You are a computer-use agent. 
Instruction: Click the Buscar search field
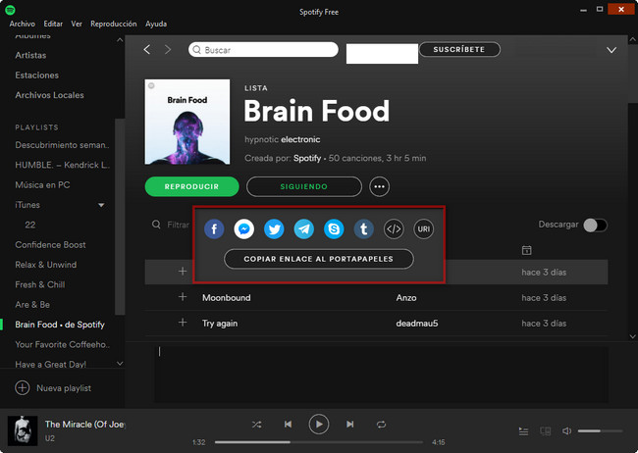(263, 50)
